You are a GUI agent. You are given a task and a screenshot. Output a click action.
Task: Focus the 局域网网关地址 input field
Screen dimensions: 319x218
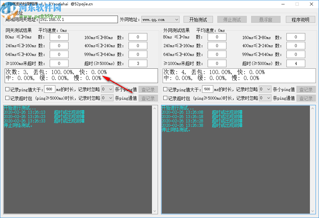78,19
